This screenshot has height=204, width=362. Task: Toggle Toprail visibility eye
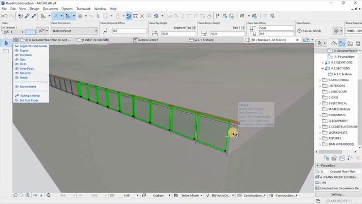click(16, 50)
